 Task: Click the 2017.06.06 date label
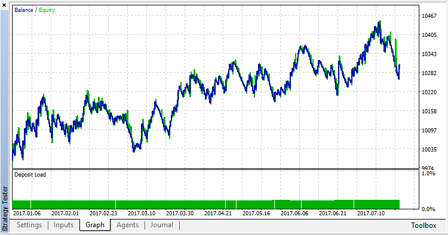pos(294,214)
